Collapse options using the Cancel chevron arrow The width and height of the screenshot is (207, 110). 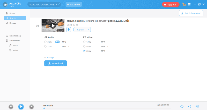click(x=88, y=29)
